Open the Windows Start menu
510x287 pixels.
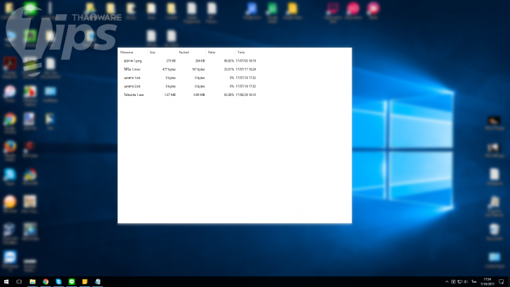point(6,281)
